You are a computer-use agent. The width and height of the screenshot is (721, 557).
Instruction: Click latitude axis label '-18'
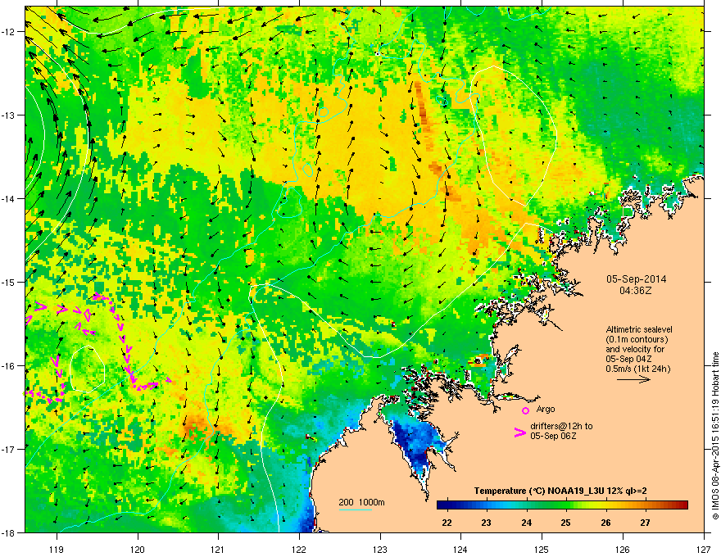(10, 532)
